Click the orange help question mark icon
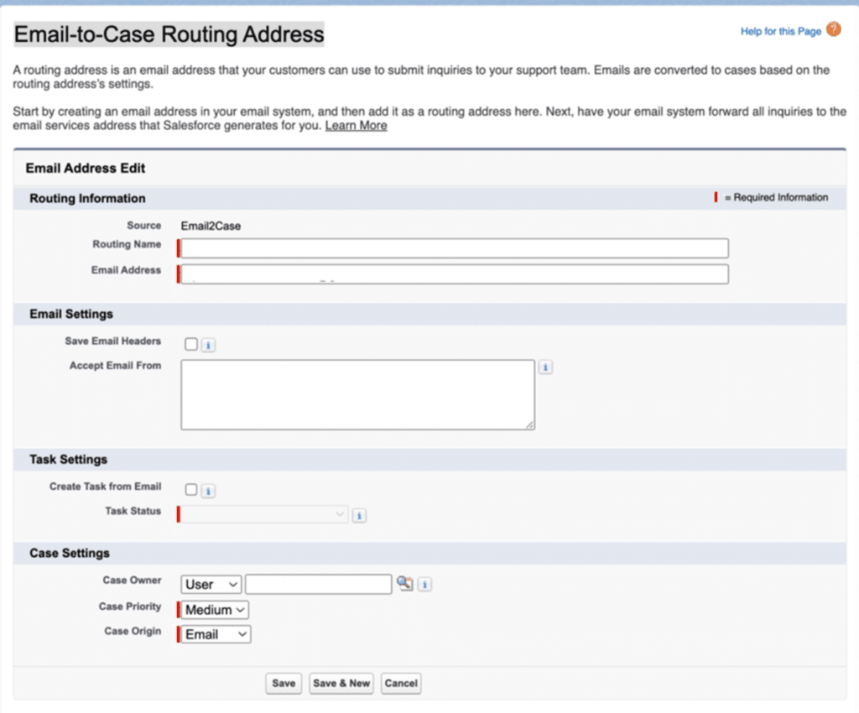 [x=833, y=30]
